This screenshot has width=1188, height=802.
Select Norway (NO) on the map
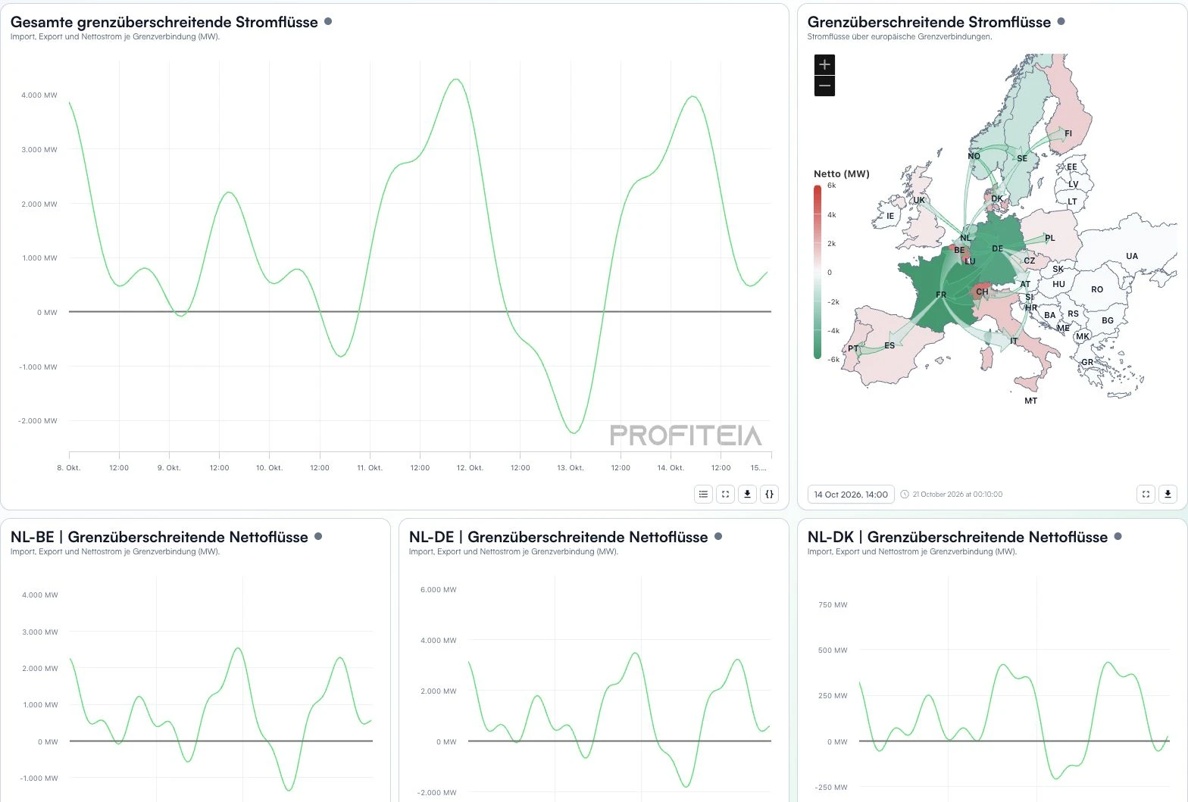point(974,156)
